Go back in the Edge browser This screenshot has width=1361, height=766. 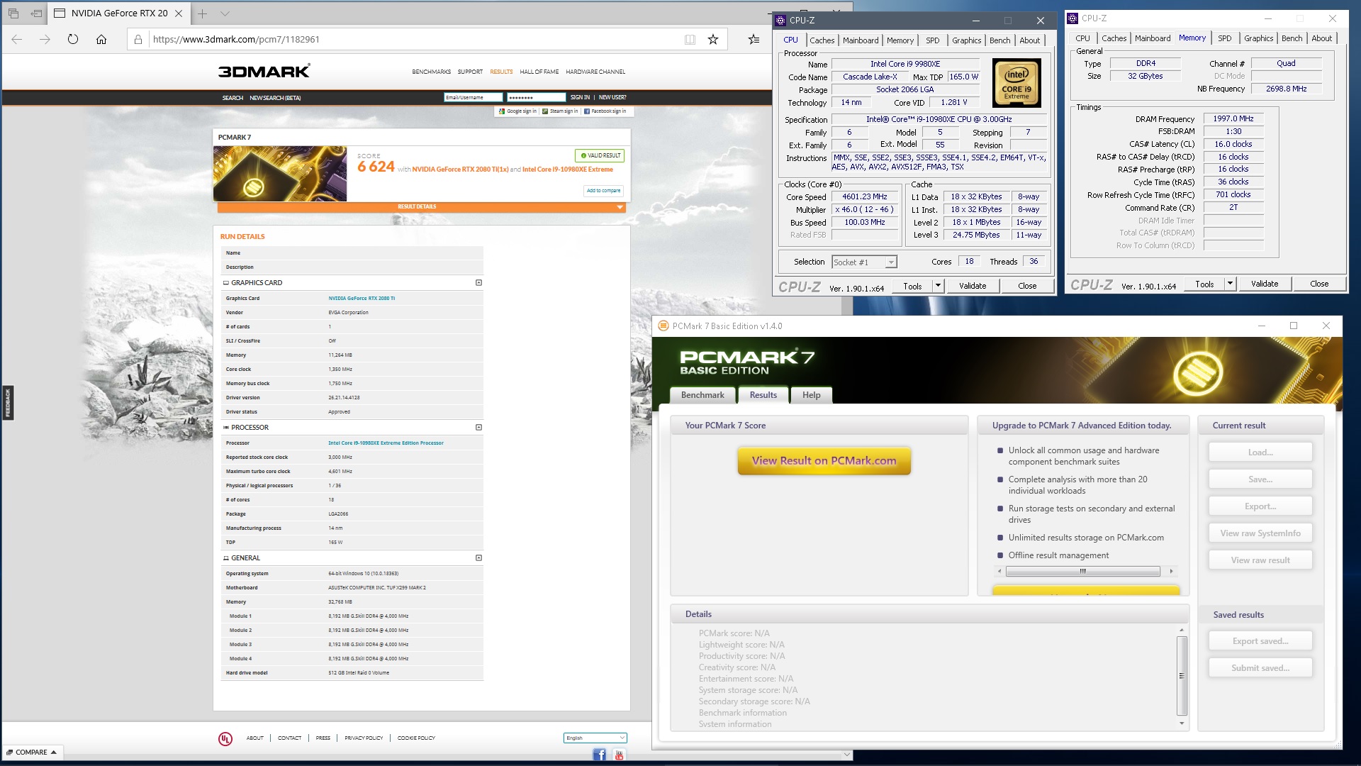tap(17, 39)
